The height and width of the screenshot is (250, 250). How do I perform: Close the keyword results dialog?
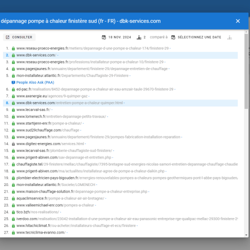click(x=238, y=21)
